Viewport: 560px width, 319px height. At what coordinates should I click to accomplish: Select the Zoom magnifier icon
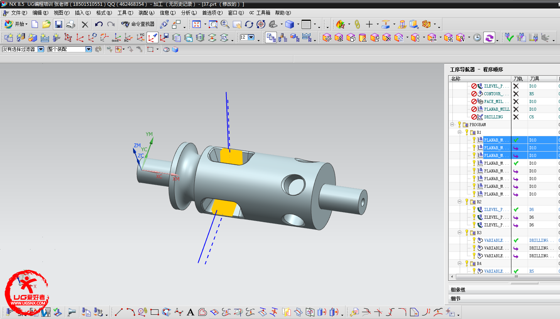[x=225, y=24]
